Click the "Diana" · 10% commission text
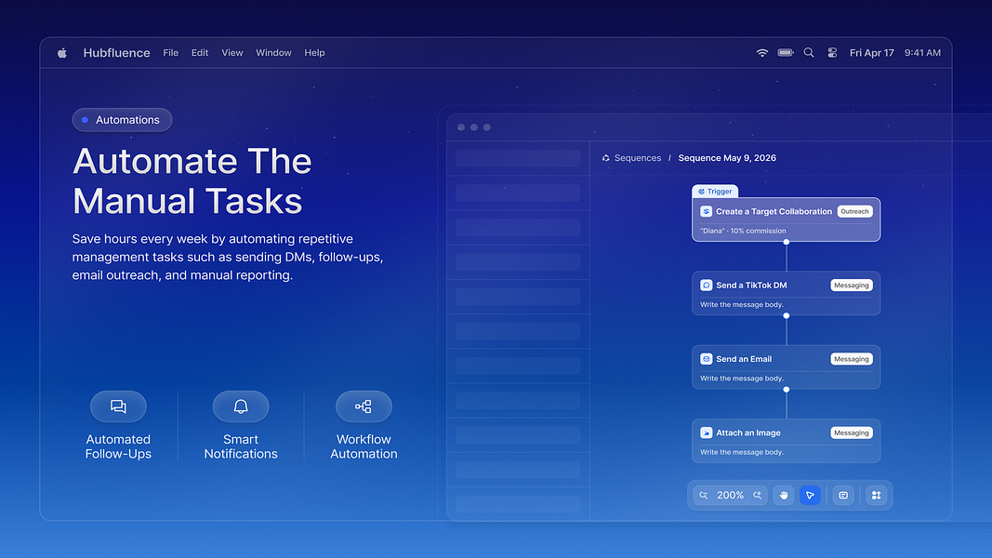Viewport: 992px width, 558px height. pos(743,231)
